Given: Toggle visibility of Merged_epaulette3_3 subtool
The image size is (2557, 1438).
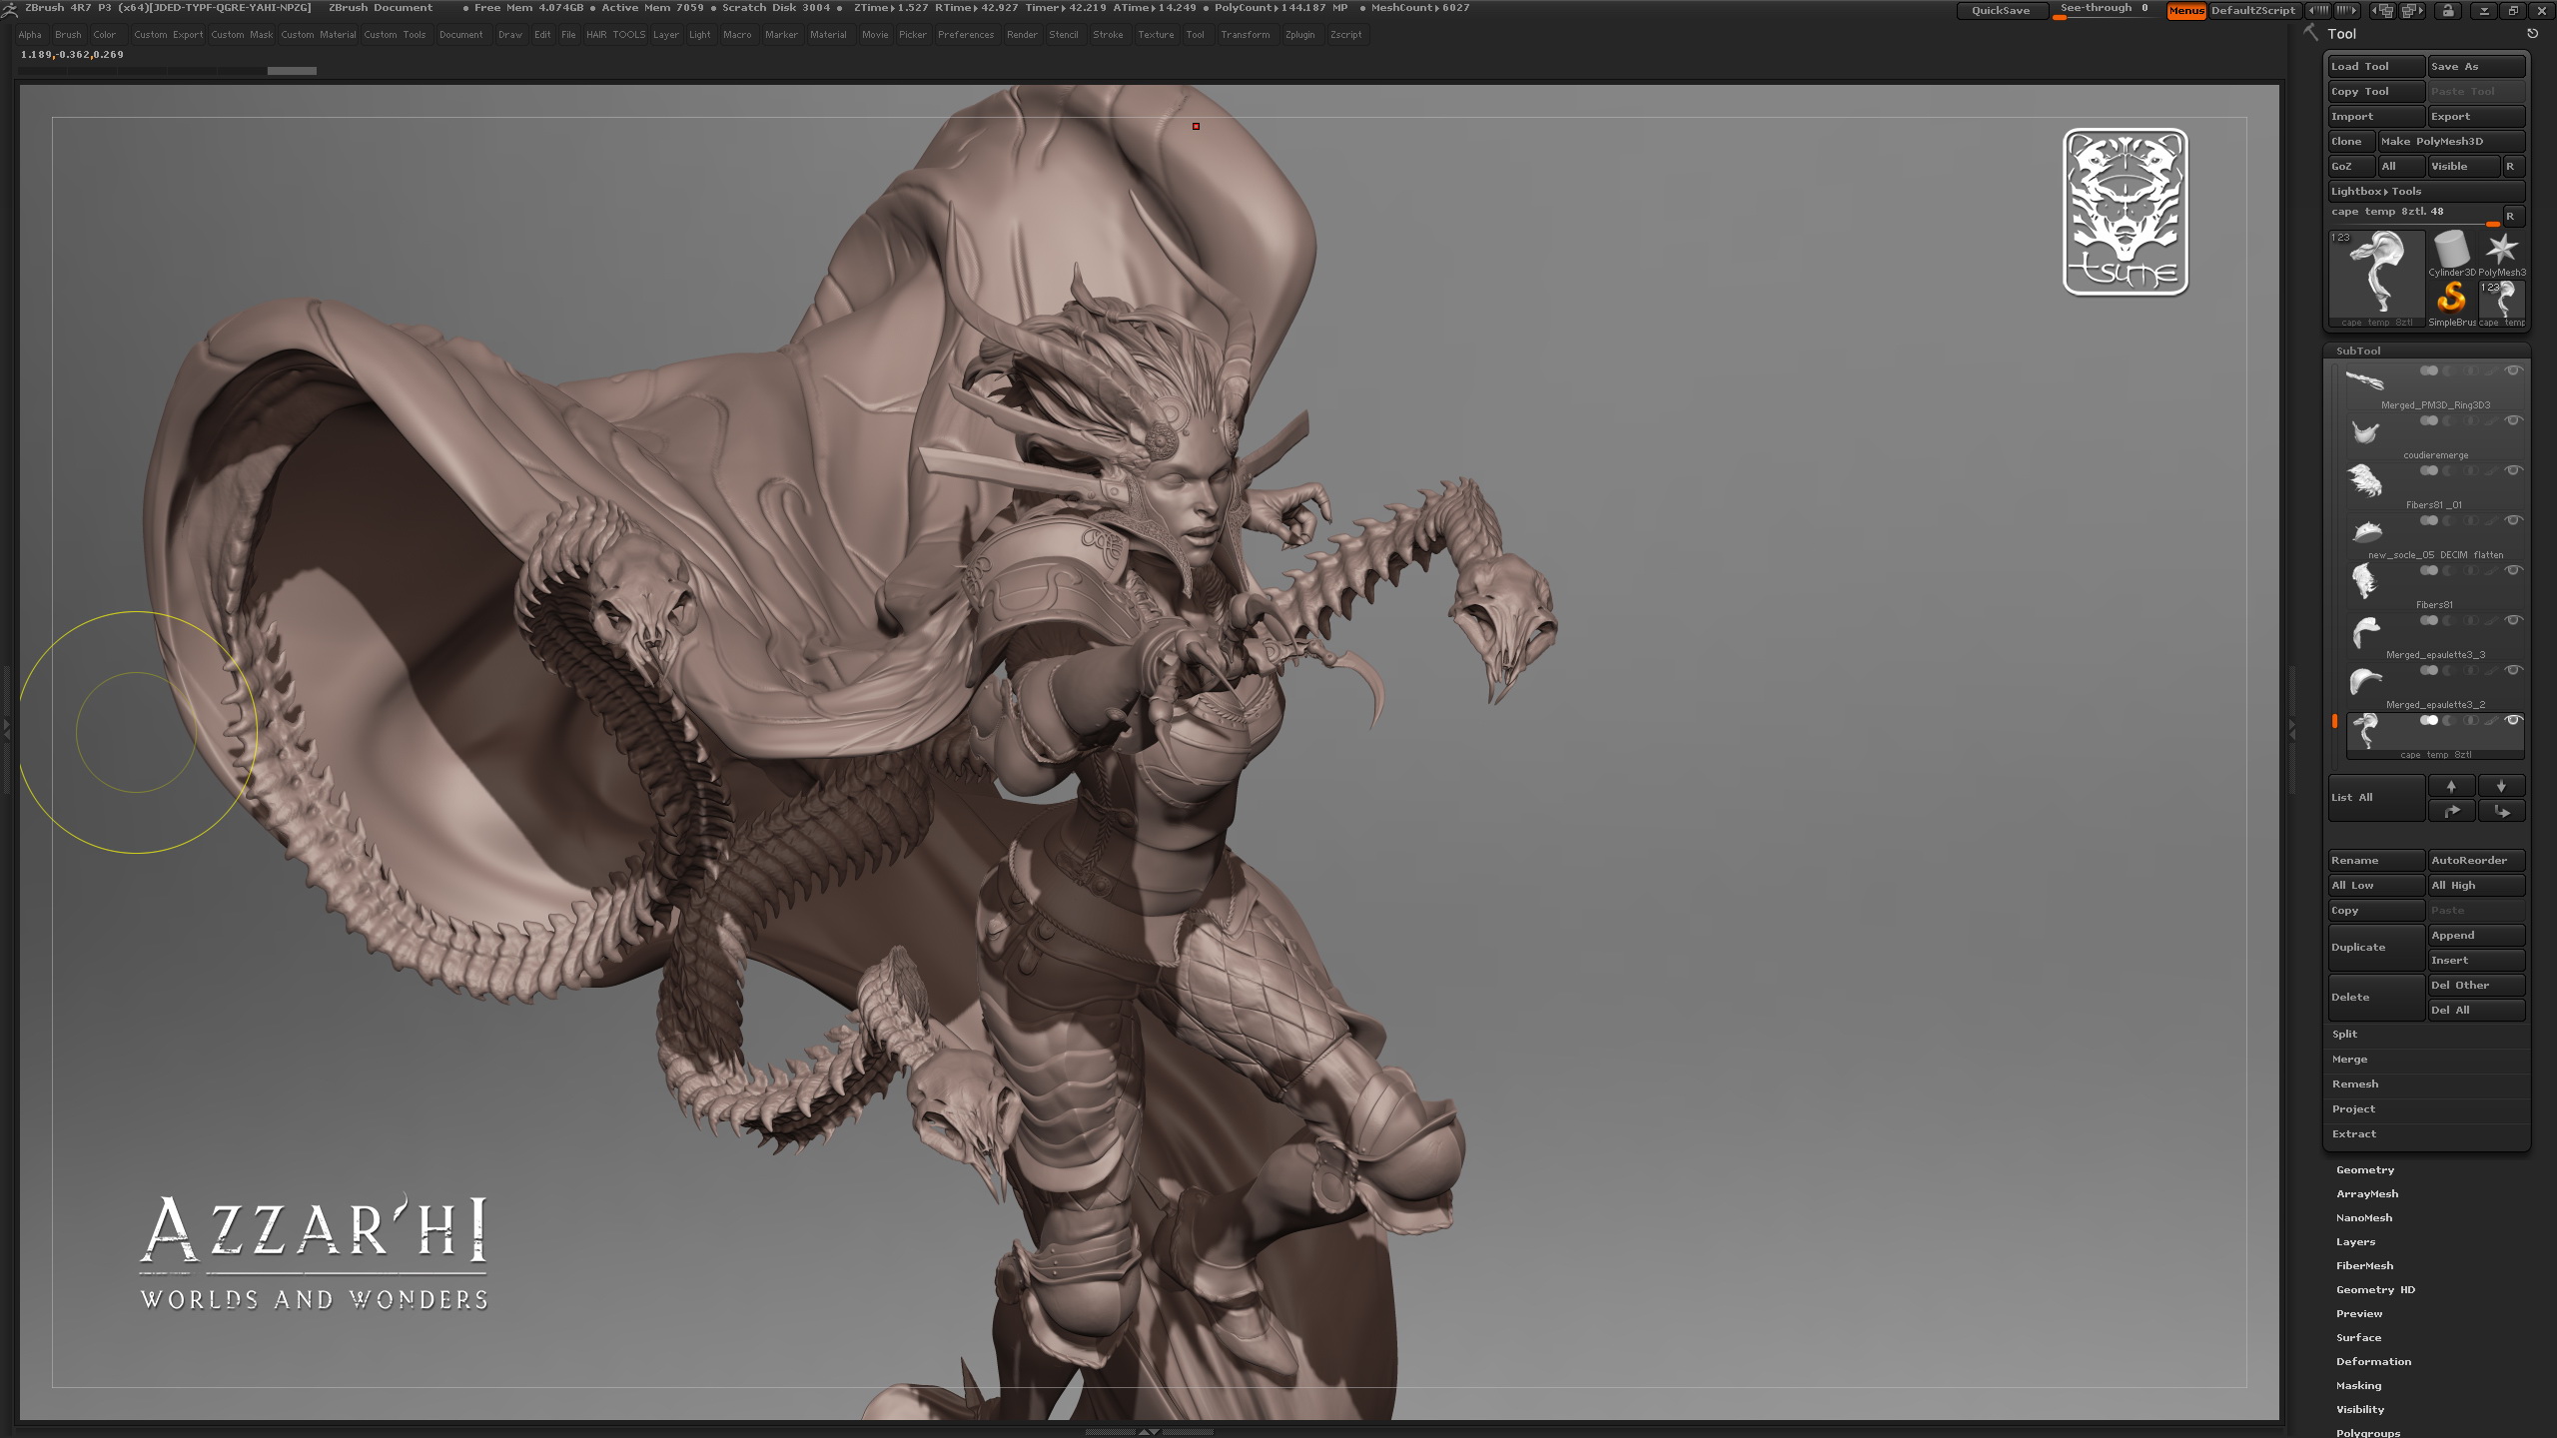Looking at the screenshot, I should [x=2514, y=620].
